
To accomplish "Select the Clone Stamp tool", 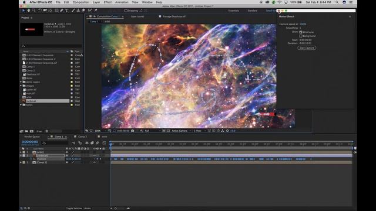I will [x=78, y=11].
